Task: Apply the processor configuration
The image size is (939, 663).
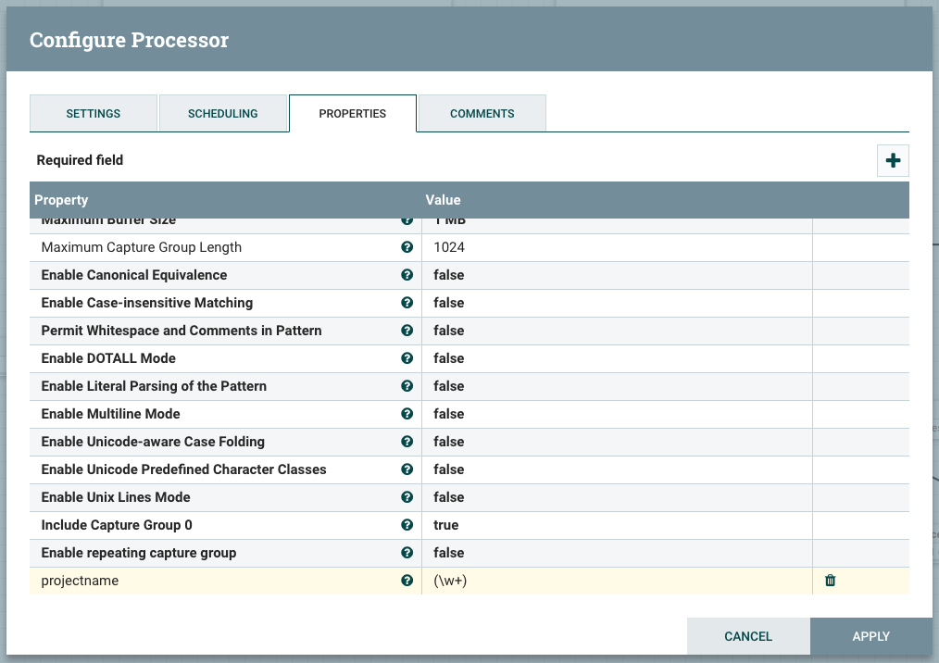Action: coord(870,636)
